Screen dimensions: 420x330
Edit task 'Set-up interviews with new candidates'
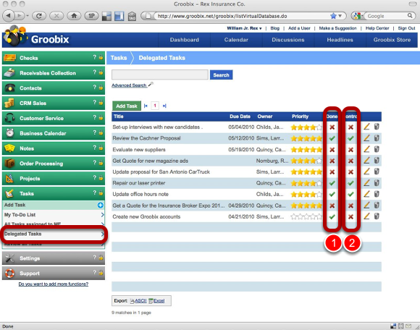point(366,127)
